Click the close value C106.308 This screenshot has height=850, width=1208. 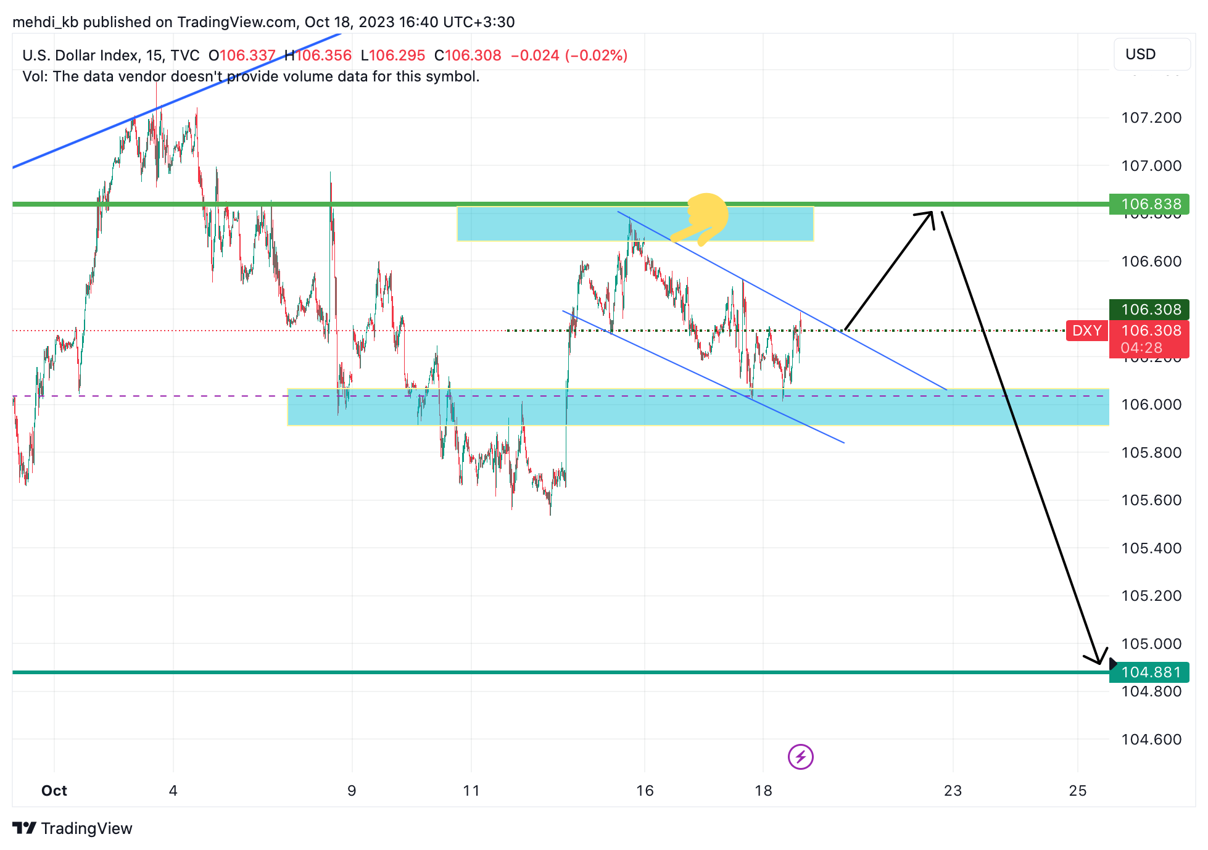468,56
